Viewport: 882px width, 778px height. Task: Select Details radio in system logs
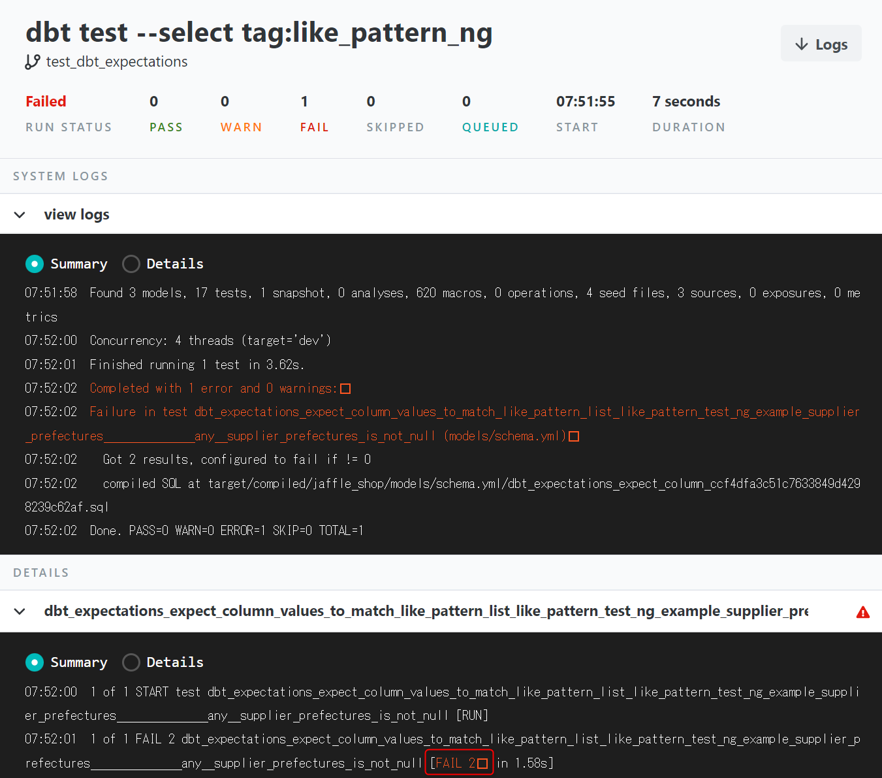click(x=131, y=264)
